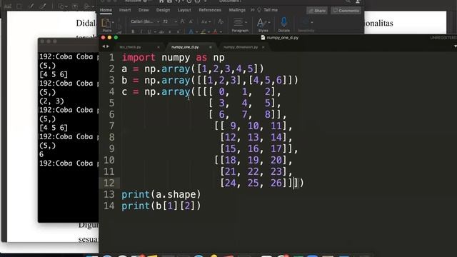Open the Sensitivity menu in Word

tap(306, 25)
